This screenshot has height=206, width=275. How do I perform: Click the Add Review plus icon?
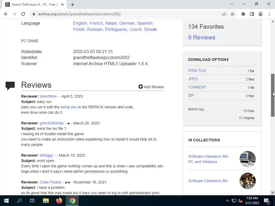click(x=141, y=87)
